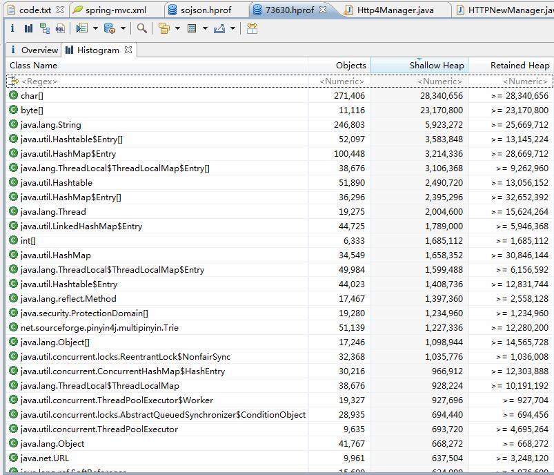The width and height of the screenshot is (554, 475).
Task: Select the int[] class row
Action: [279, 240]
